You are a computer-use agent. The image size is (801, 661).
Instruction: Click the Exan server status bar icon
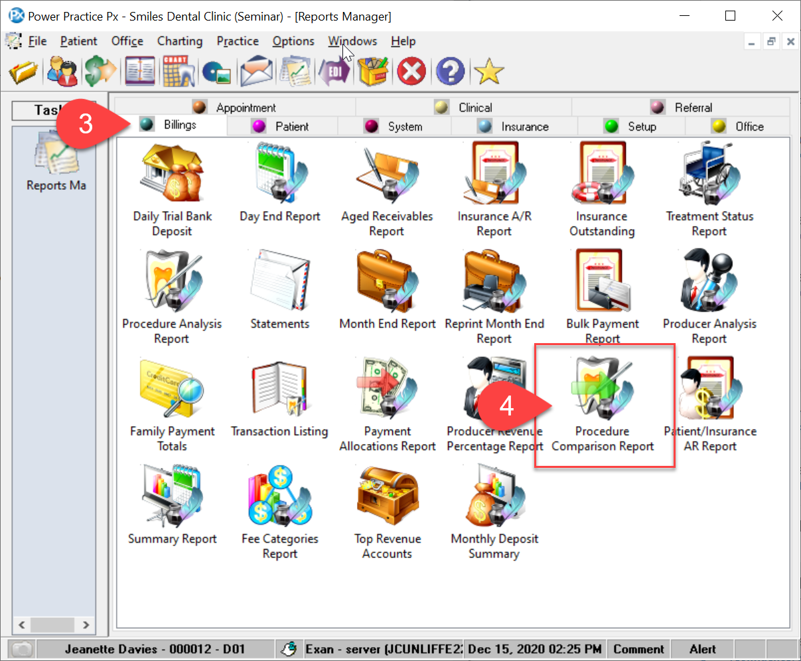(289, 649)
